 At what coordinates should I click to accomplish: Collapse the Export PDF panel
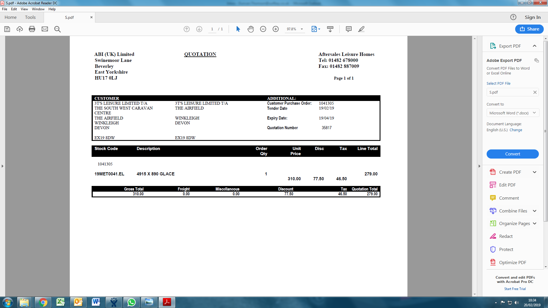tap(535, 46)
